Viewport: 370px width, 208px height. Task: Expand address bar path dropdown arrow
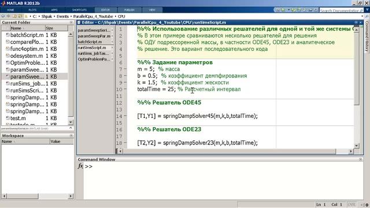pos(362,16)
